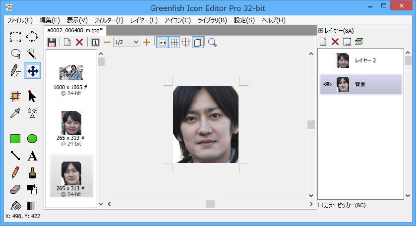416x226 pixels.
Task: Select the Recolor (swap colors) tool
Action: pos(32,189)
